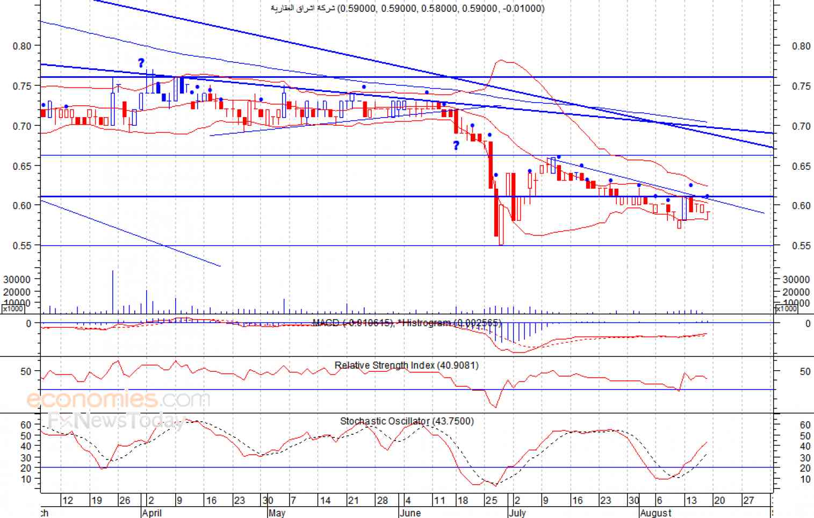Click the date label 14 in May
Screen dimensions: 814x518
click(x=325, y=500)
